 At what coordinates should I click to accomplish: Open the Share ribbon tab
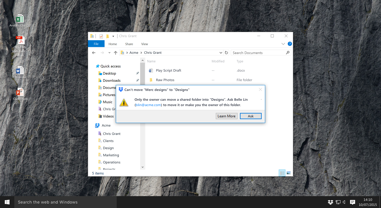129,44
